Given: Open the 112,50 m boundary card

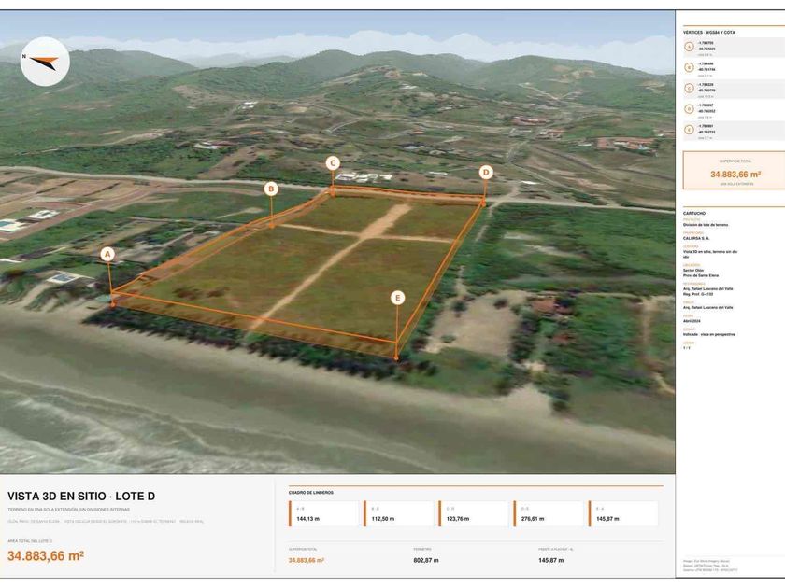Looking at the screenshot, I should click(x=398, y=513).
